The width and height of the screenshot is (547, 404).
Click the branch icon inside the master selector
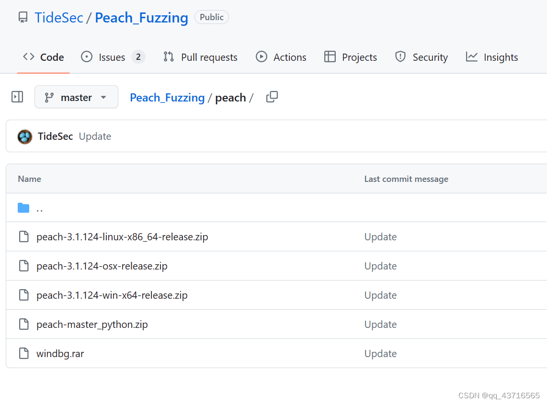48,97
